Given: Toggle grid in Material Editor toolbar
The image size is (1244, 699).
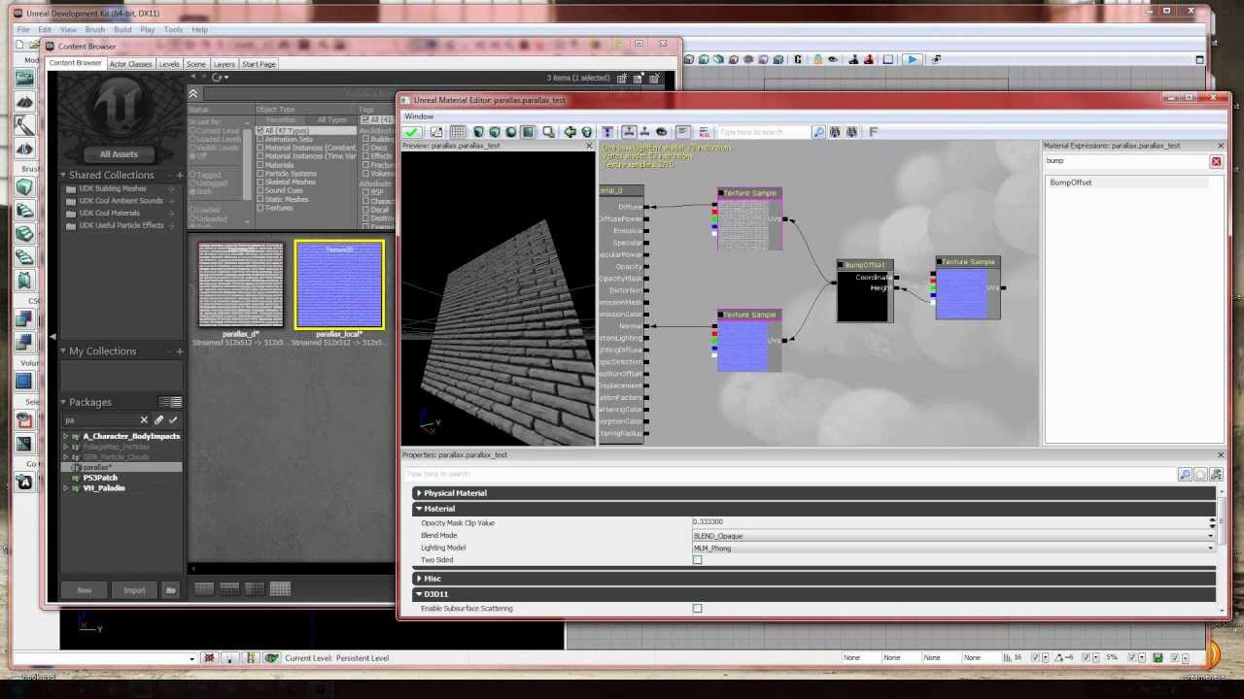Looking at the screenshot, I should (x=457, y=132).
